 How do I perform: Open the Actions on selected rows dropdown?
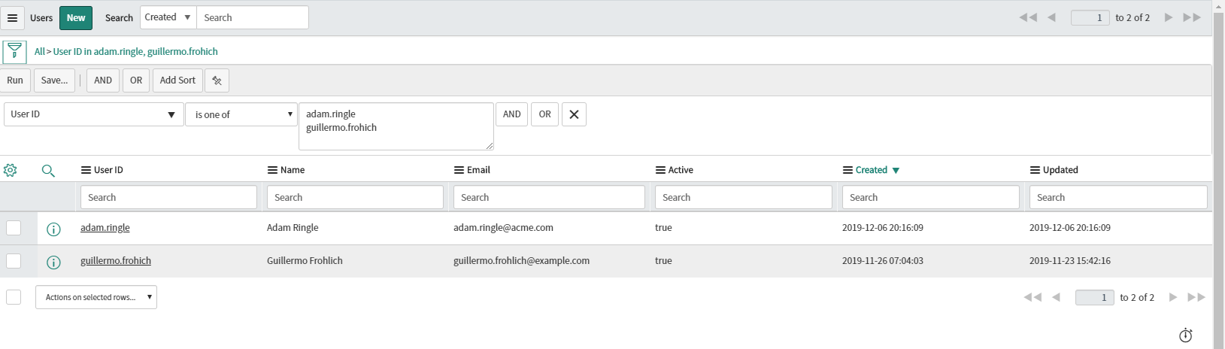pyautogui.click(x=96, y=297)
